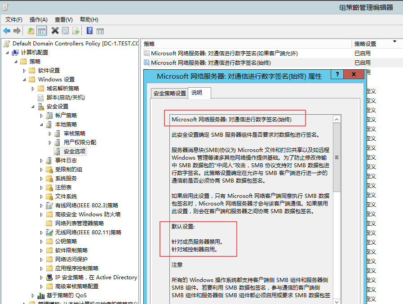Click the 策略设置 column header
The height and width of the screenshot is (304, 403).
(365, 44)
